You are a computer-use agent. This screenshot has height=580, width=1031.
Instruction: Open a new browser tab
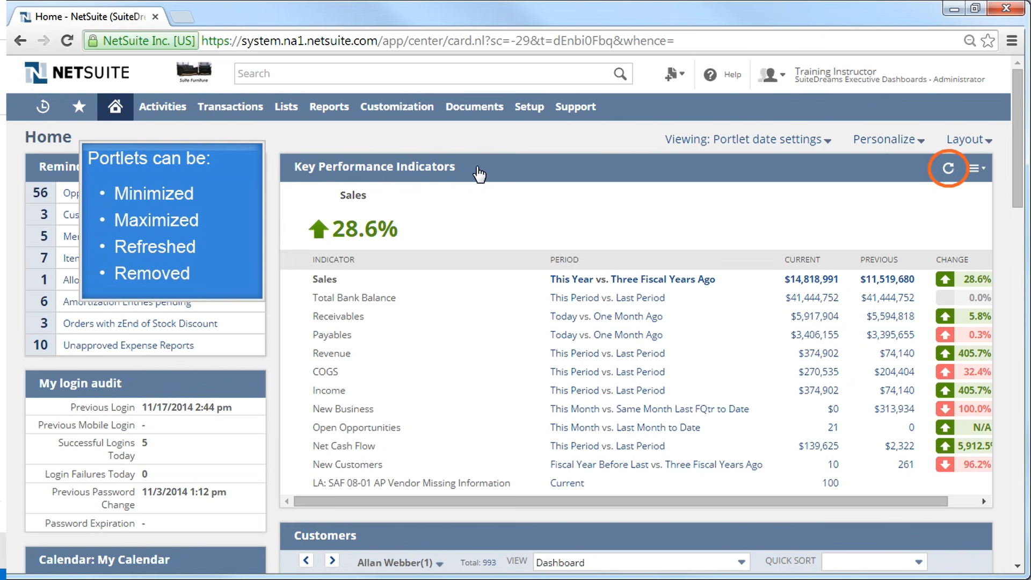pyautogui.click(x=182, y=17)
